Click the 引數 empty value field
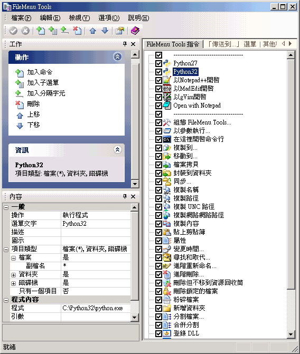 coord(96,317)
